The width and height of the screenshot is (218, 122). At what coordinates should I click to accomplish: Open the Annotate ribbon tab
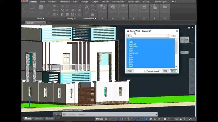click(x=52, y=2)
